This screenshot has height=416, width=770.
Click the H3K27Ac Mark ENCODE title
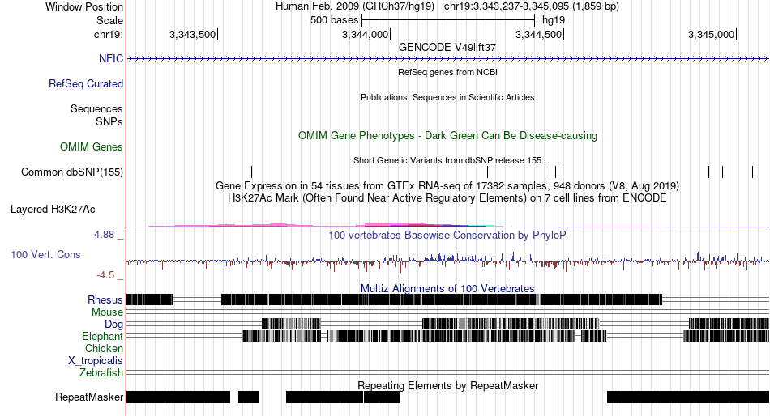click(x=447, y=198)
